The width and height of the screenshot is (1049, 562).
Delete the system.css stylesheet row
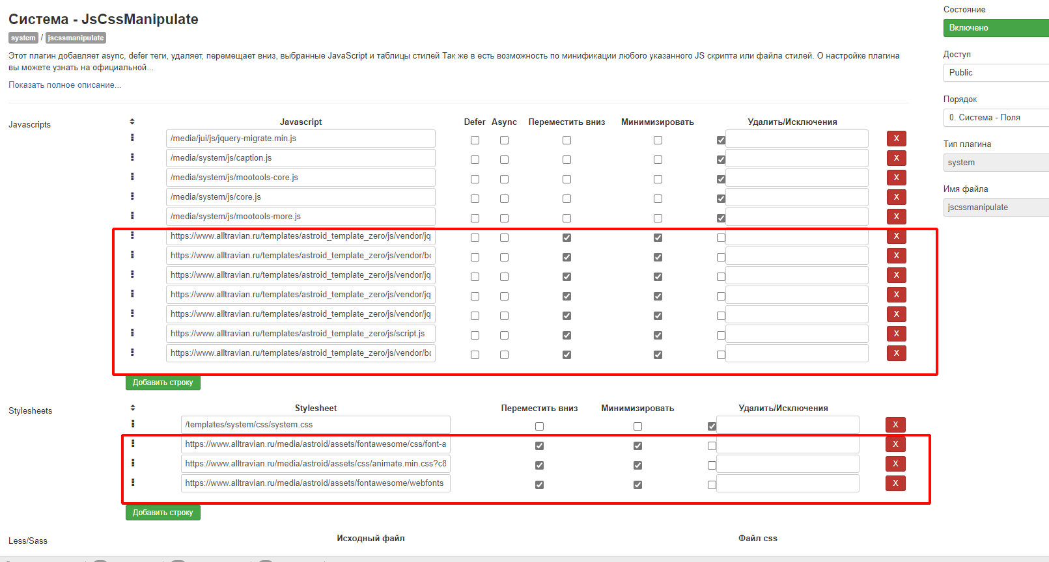[x=895, y=425]
